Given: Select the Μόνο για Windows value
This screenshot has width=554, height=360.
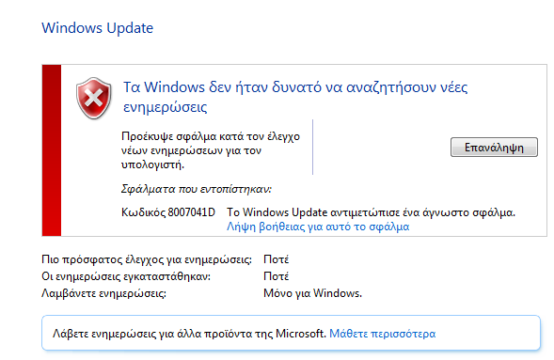Looking at the screenshot, I should (312, 293).
